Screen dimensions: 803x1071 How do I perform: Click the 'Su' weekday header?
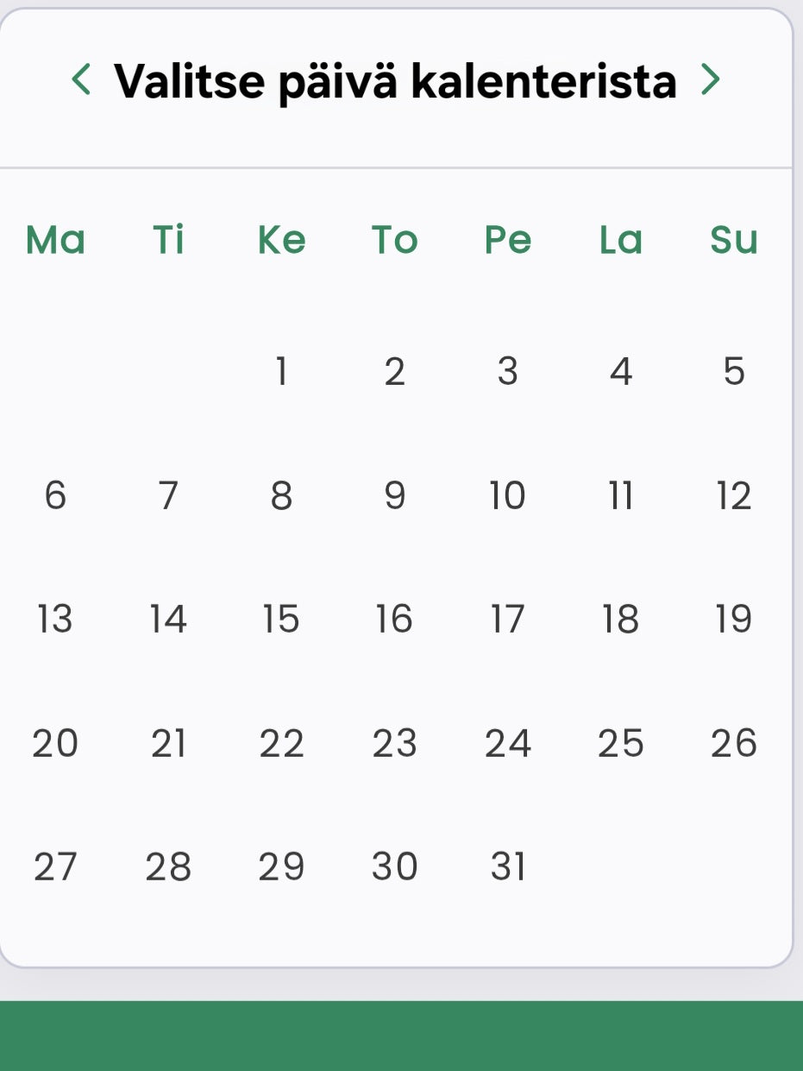coord(733,240)
